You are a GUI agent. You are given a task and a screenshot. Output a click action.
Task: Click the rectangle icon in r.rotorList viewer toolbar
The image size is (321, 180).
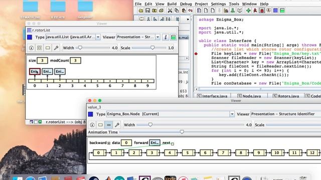pos(48,48)
